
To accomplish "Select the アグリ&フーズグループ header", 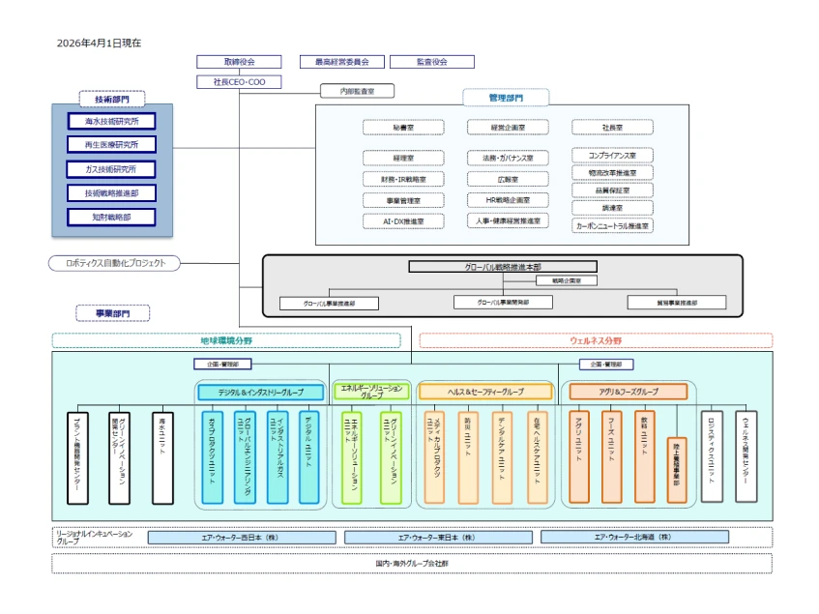I will pos(628,392).
